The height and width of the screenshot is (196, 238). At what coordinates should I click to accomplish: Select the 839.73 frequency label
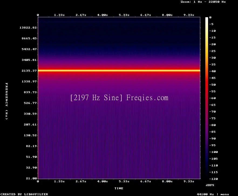[30, 92]
